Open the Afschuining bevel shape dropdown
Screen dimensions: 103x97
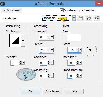click(23, 41)
